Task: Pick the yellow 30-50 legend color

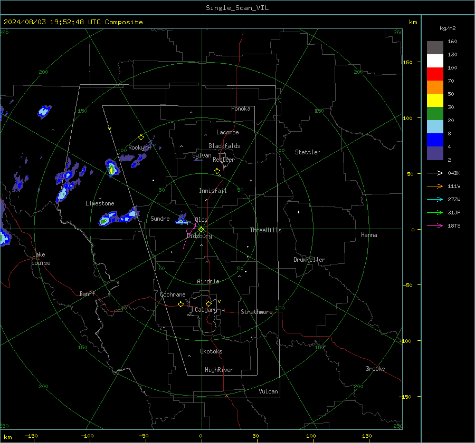Action: [x=435, y=101]
